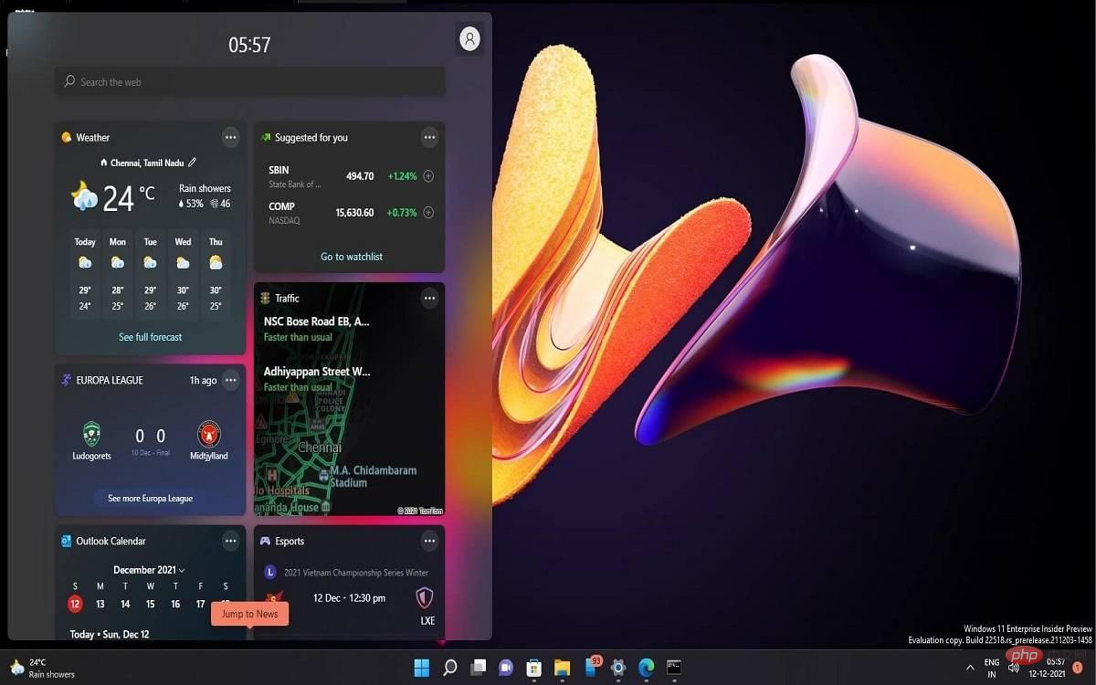Edit the Chennai weather location with the pencil
Viewport: 1096px width, 685px height.
click(193, 163)
